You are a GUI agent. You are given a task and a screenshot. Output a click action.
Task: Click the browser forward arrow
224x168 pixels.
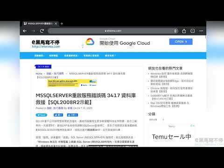point(34,31)
